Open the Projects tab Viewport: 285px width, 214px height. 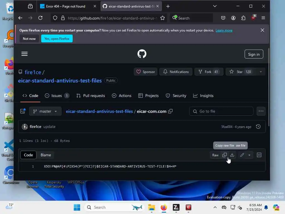point(148,96)
